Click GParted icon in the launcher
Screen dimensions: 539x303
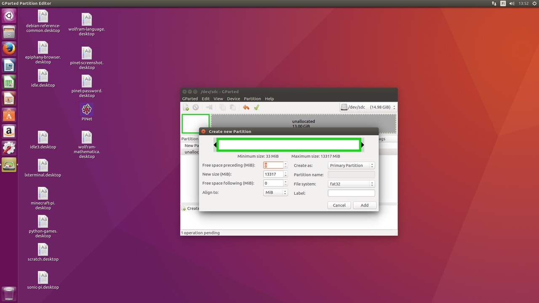click(9, 165)
